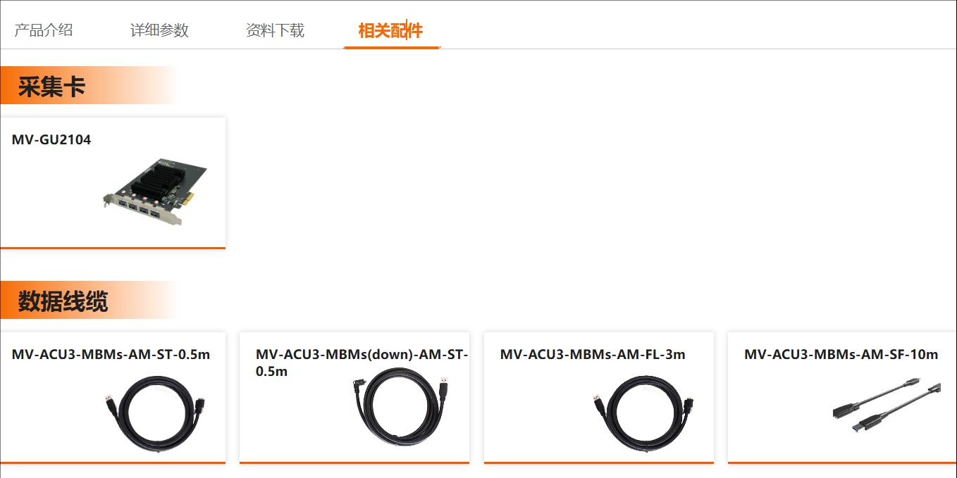Click the active 相关配件 tab

click(x=390, y=30)
